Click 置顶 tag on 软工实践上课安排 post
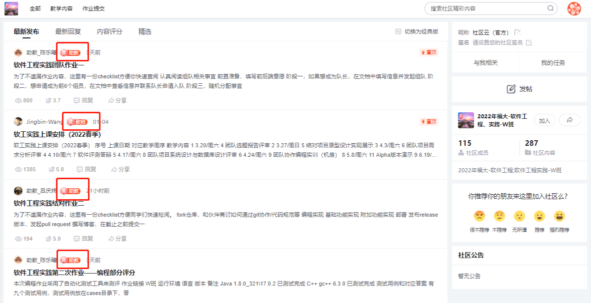This screenshot has width=591, height=303. click(x=428, y=122)
